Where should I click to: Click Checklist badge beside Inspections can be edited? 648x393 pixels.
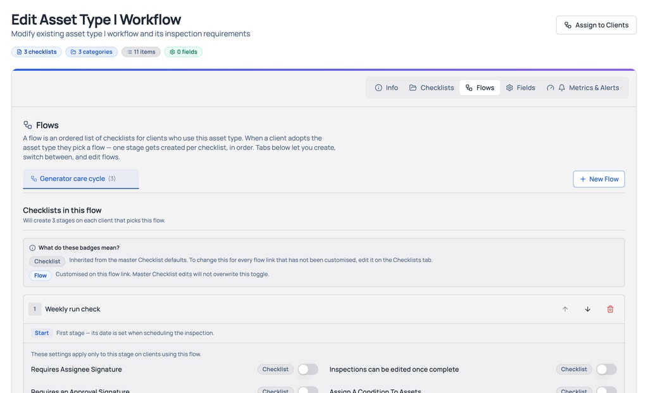tap(573, 370)
